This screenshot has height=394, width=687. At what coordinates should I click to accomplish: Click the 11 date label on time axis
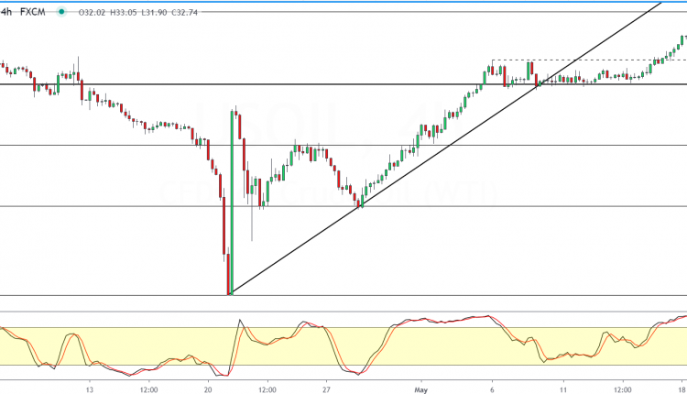563,389
